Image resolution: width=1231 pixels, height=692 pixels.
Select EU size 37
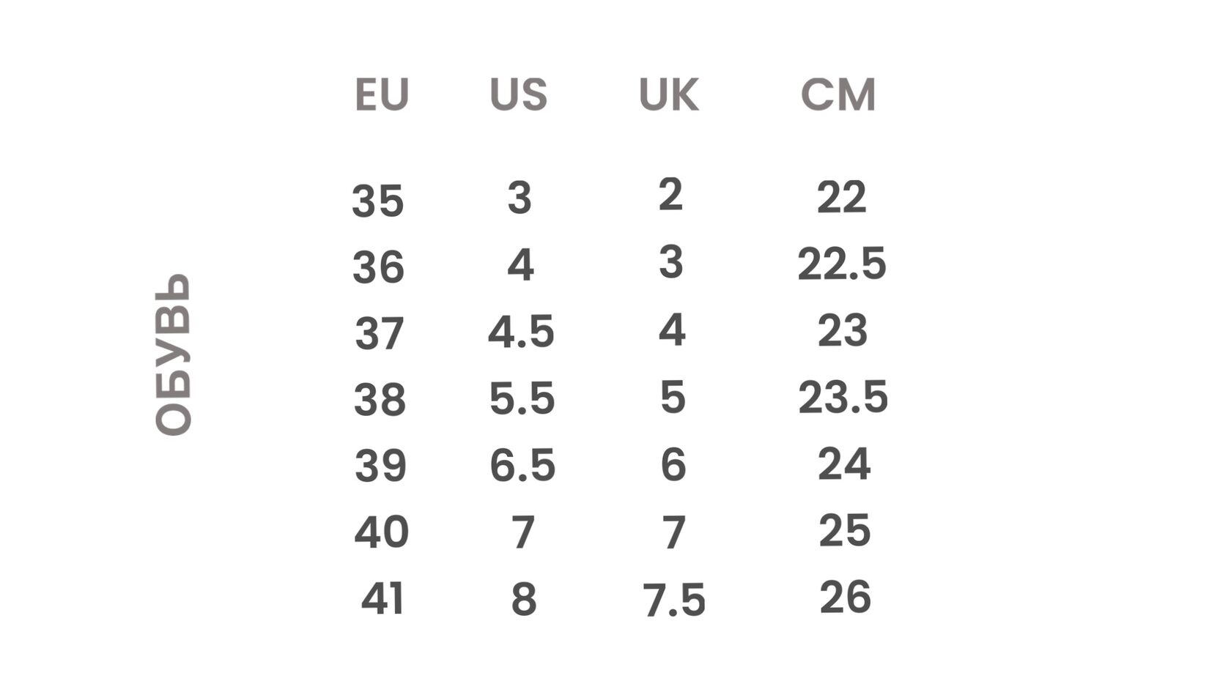[x=380, y=334]
